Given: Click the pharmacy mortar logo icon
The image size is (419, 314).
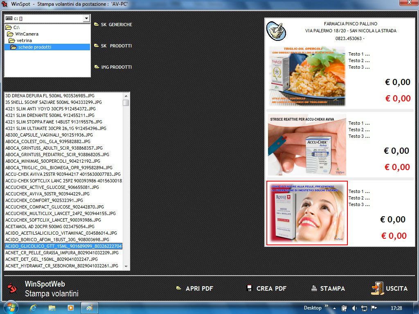Looking at the screenshot, I should tap(276, 31).
